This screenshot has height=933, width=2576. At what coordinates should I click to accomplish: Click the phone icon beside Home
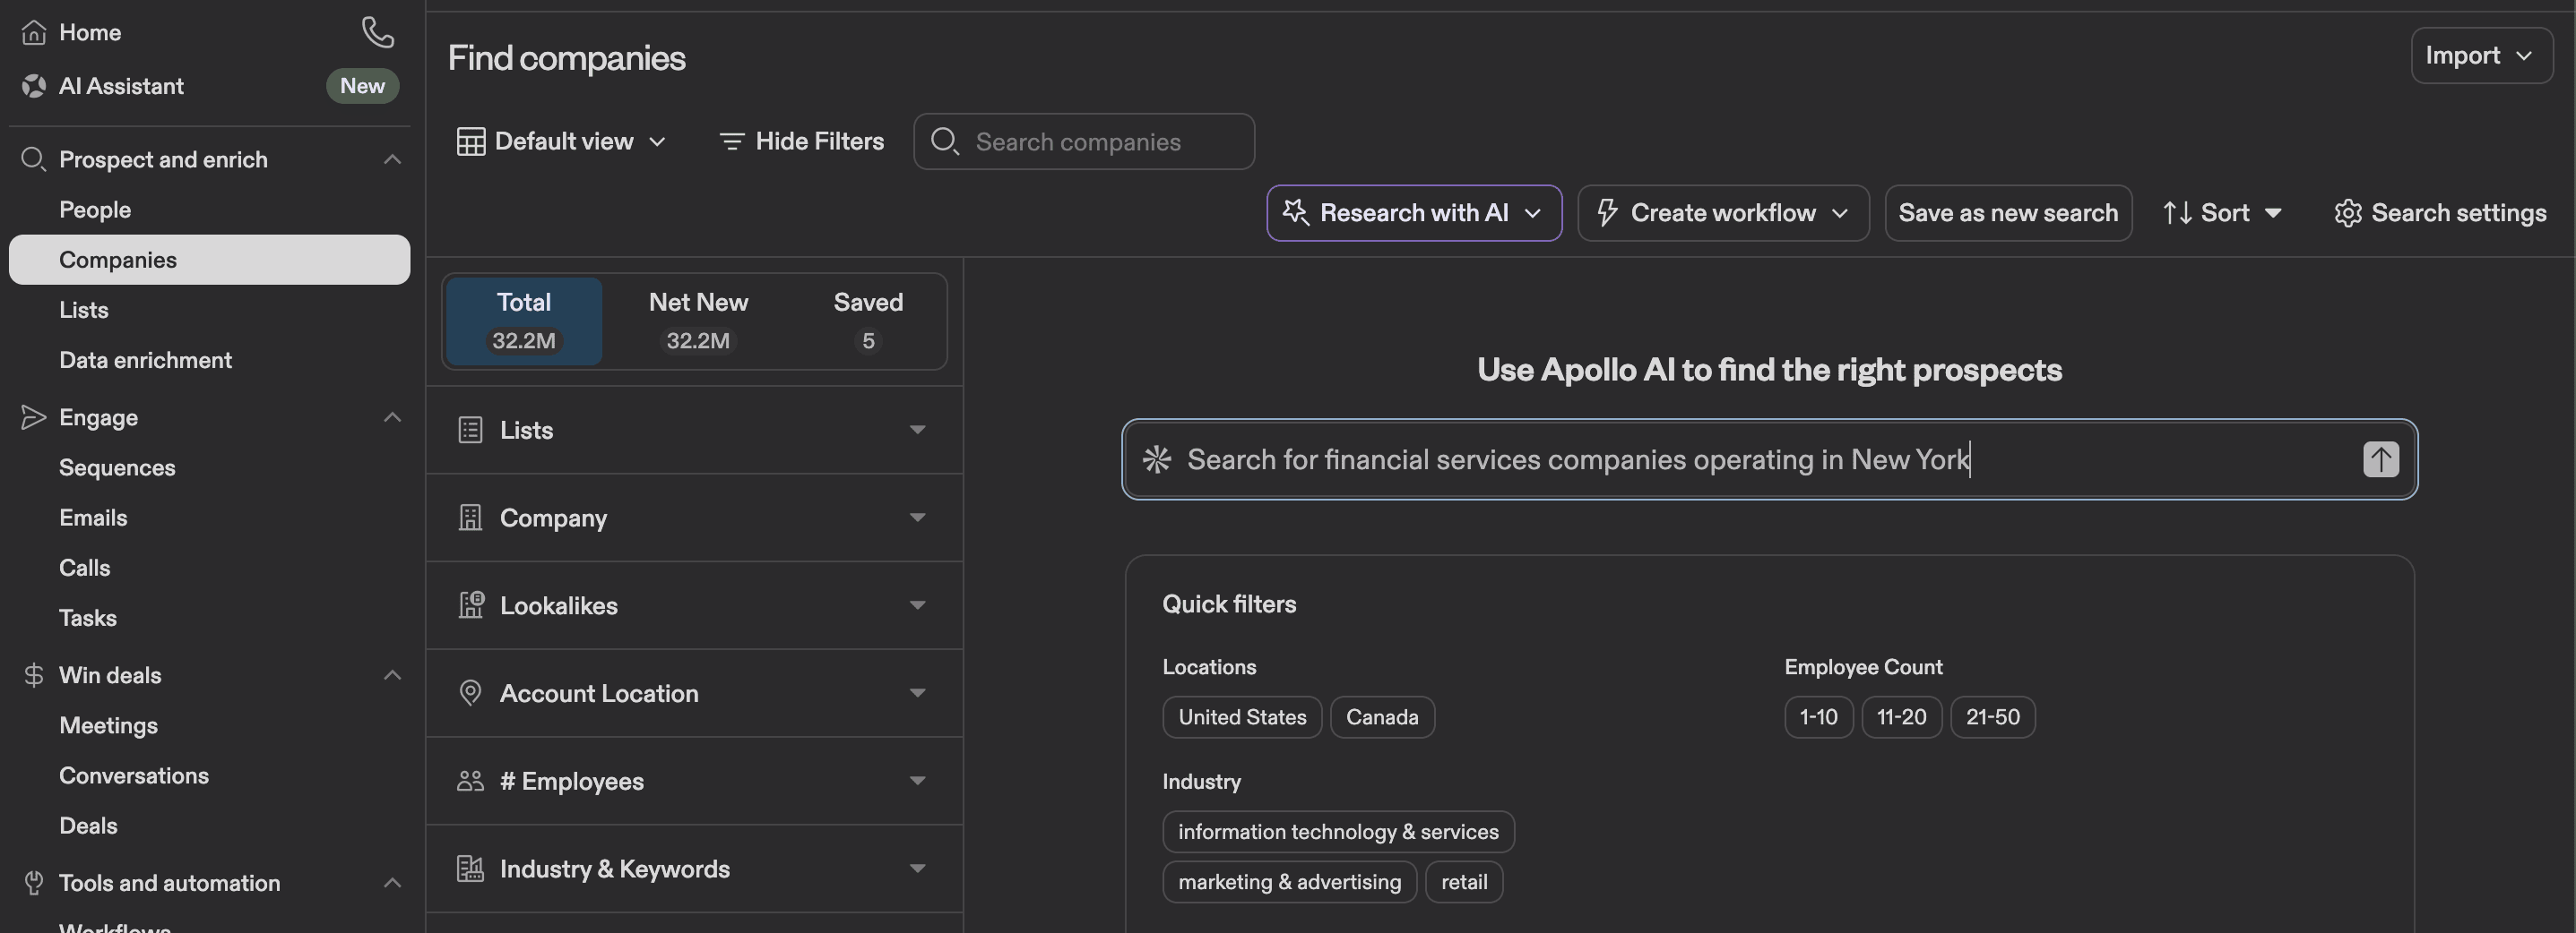click(x=377, y=32)
